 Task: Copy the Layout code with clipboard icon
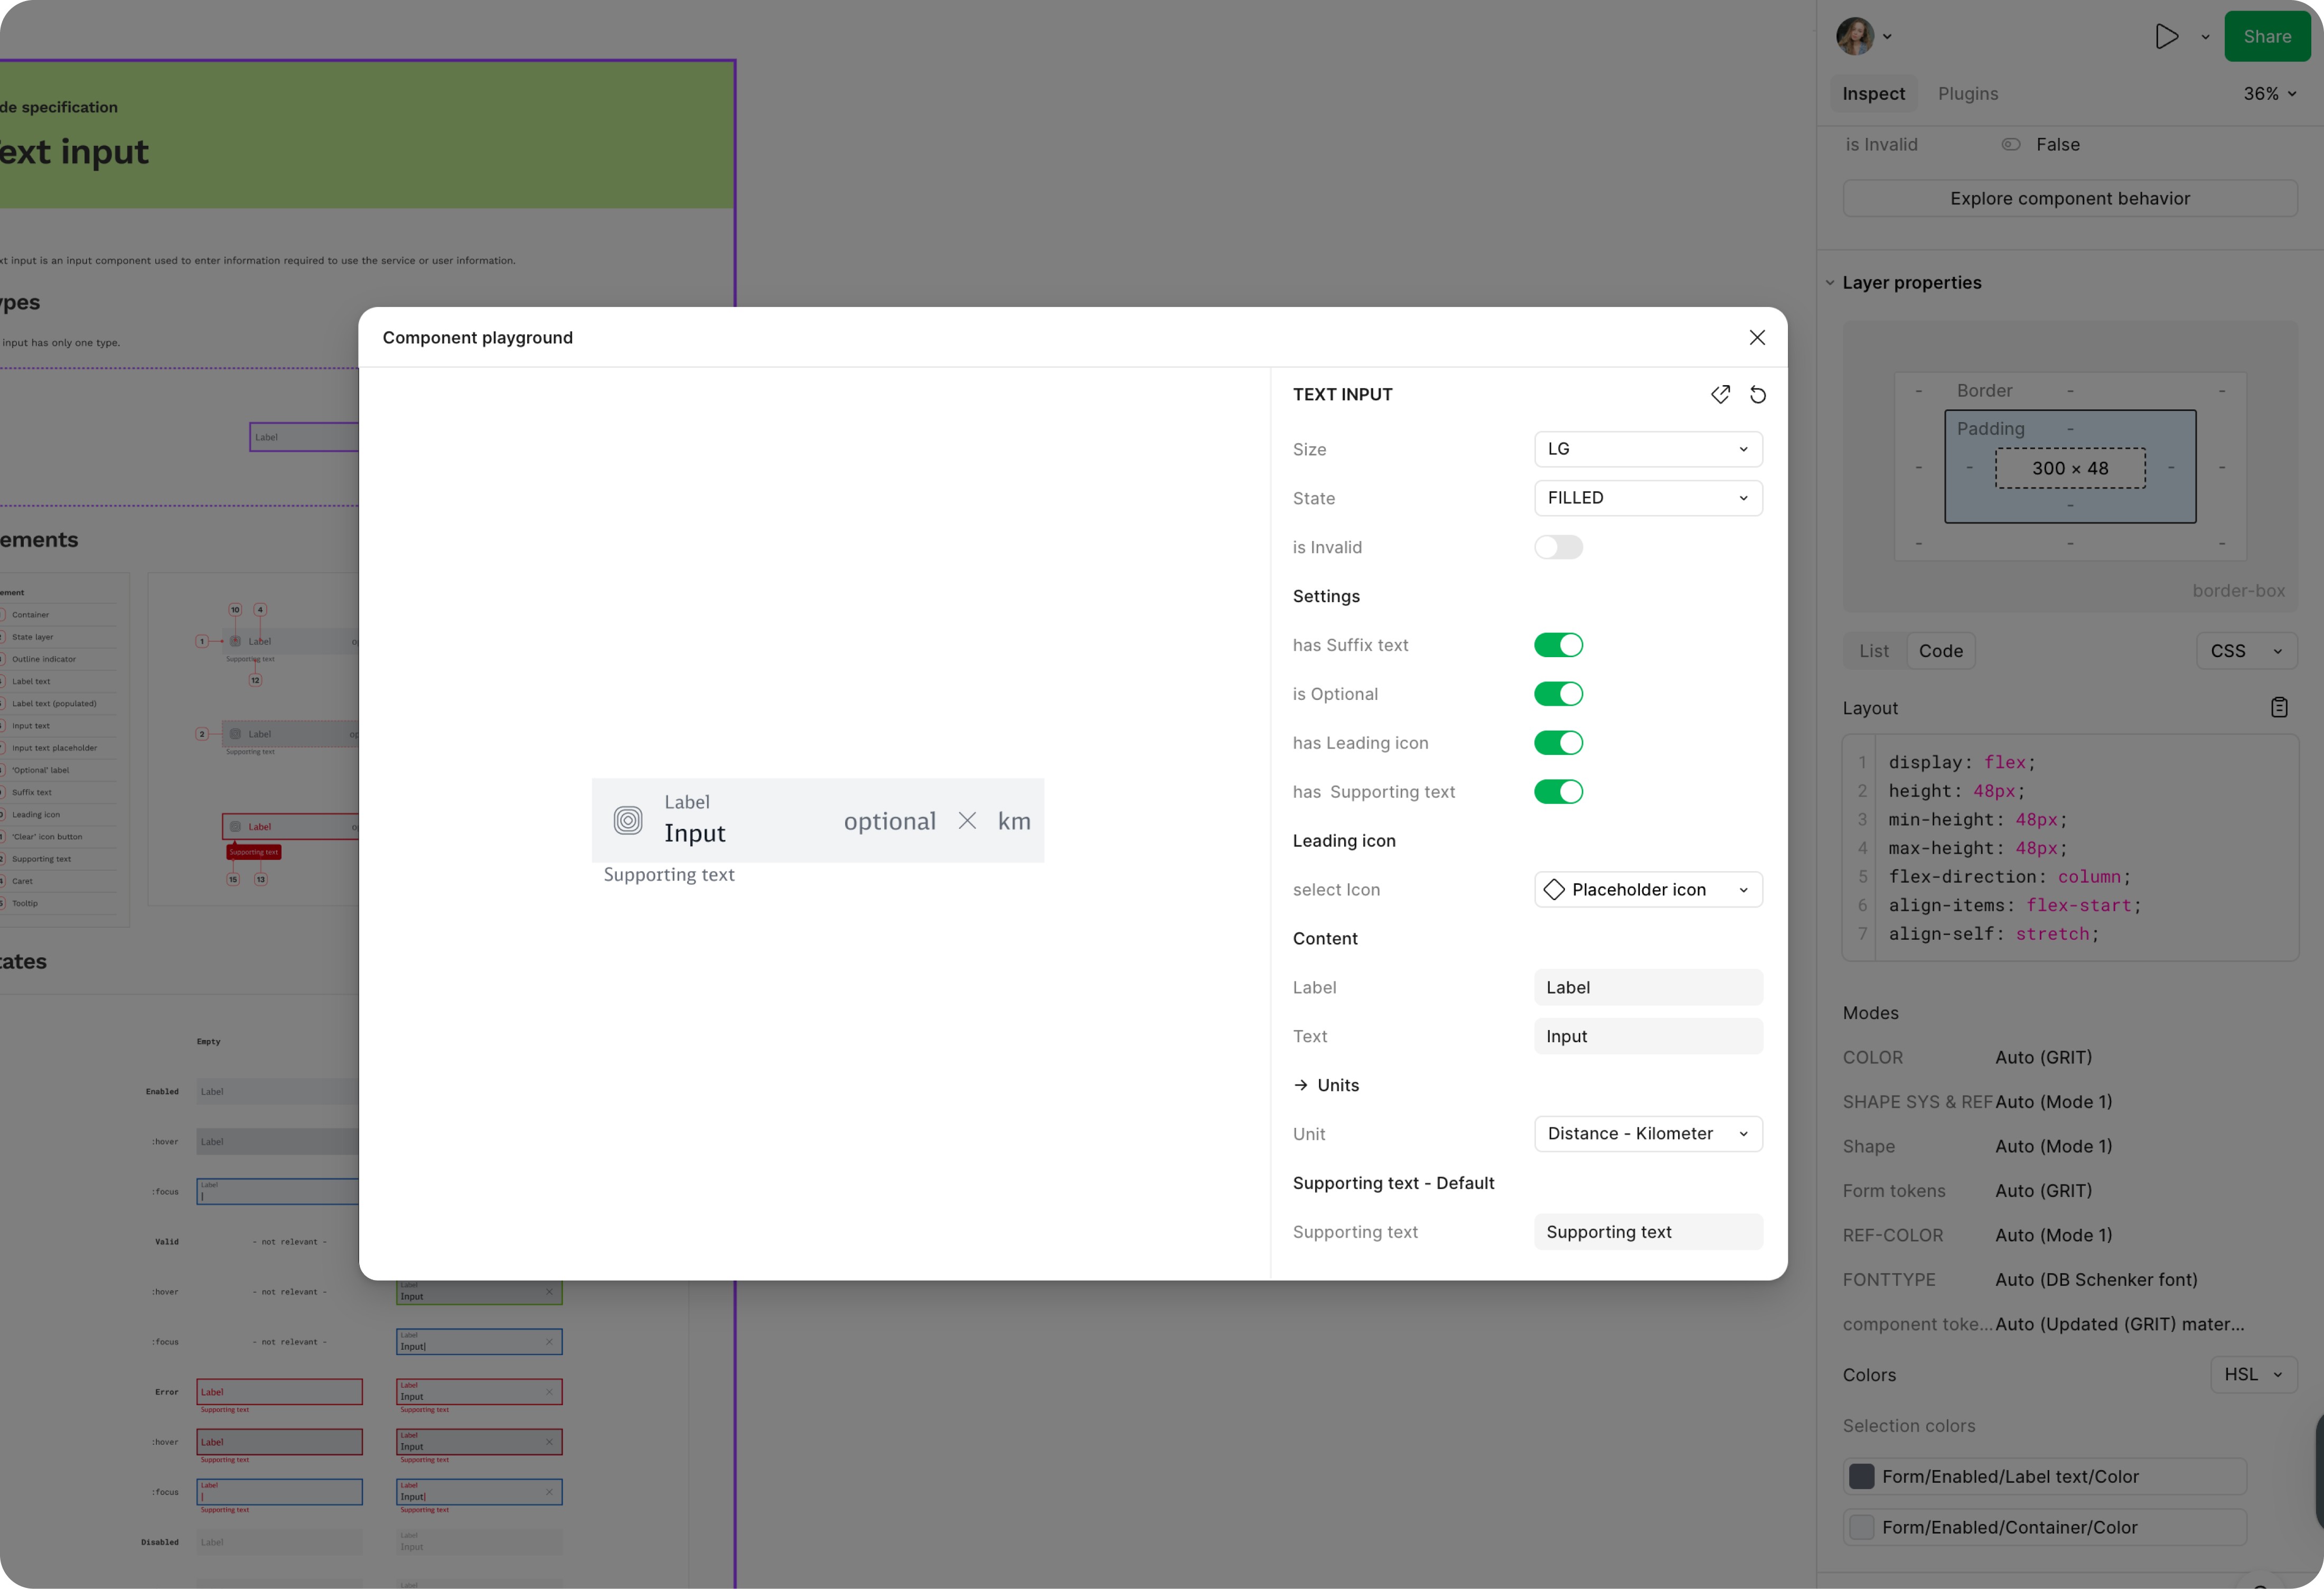2278,708
